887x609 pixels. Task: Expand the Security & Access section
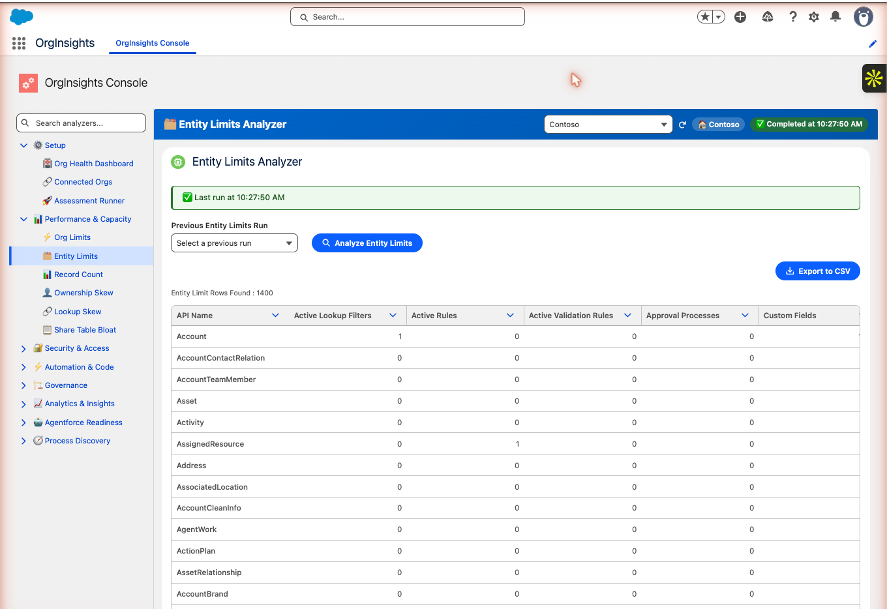coord(23,349)
